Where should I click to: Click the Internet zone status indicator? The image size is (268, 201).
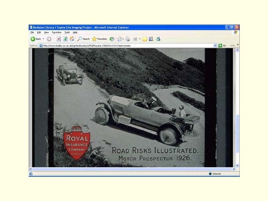pyautogui.click(x=215, y=174)
